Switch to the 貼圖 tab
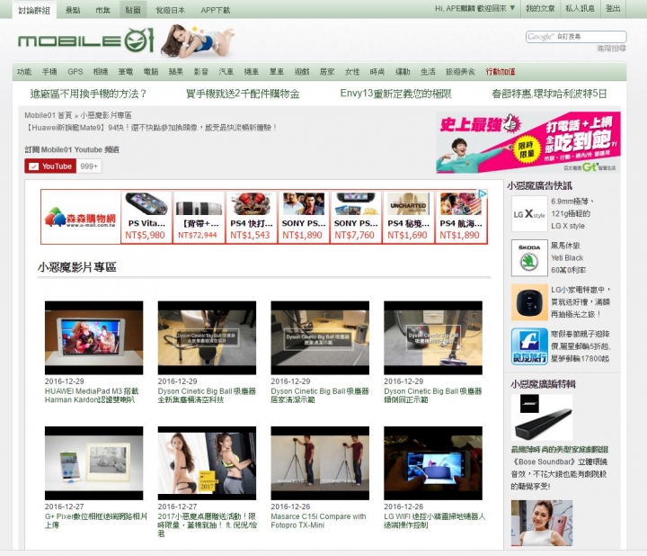This screenshot has width=647, height=556. tap(133, 10)
